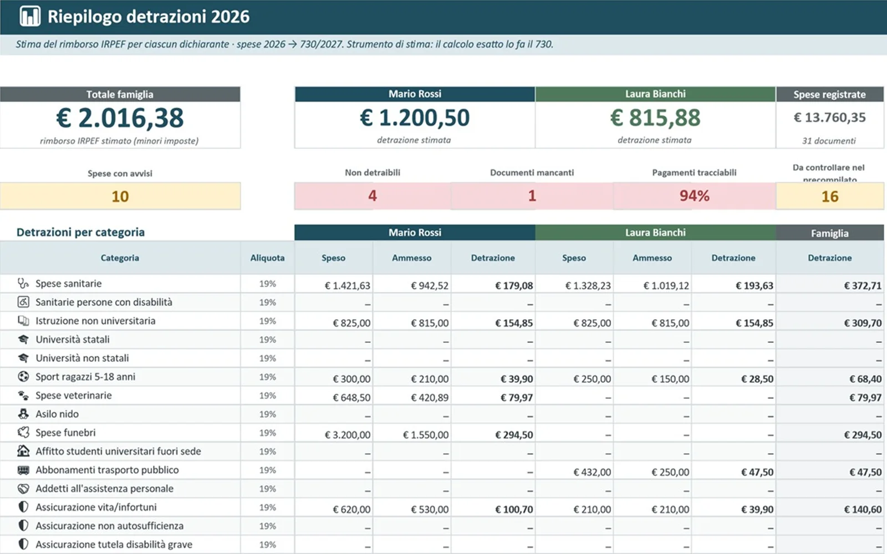Click the house icon for Affitto studenti universitari
The width and height of the screenshot is (887, 554).
(23, 451)
